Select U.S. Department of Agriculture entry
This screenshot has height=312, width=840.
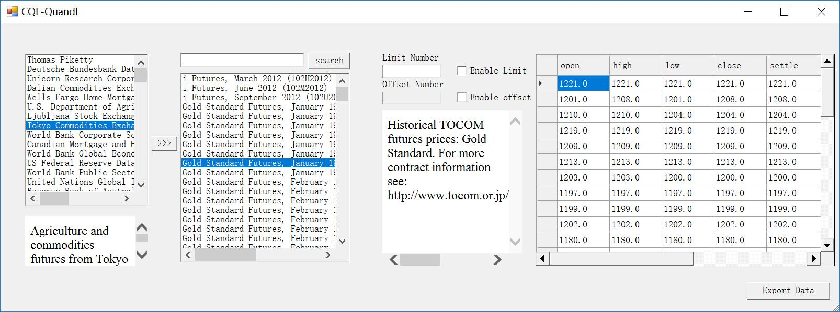click(x=80, y=106)
